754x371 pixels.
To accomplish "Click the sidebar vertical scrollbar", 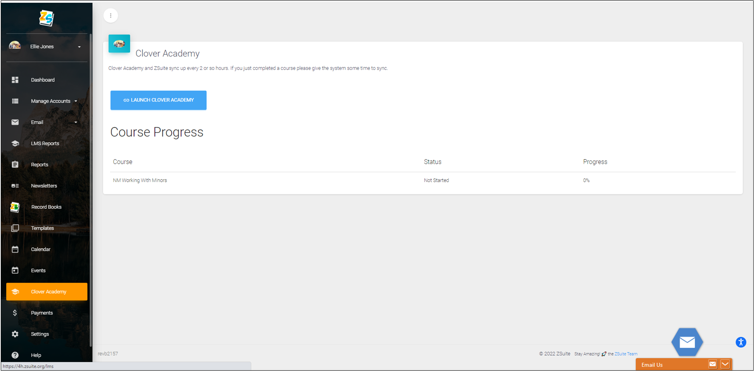I will coord(91,190).
